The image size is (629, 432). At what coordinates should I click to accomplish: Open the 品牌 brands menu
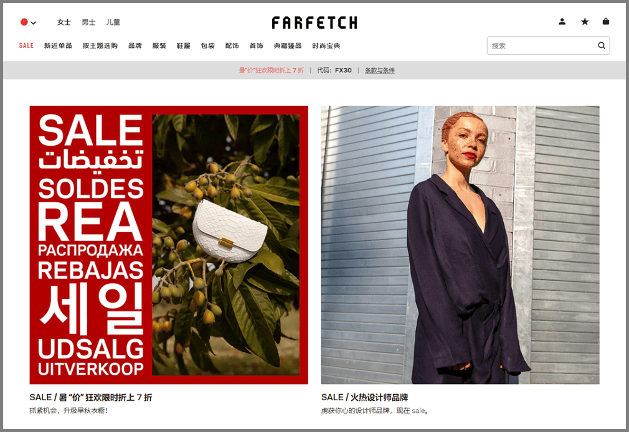(x=135, y=45)
